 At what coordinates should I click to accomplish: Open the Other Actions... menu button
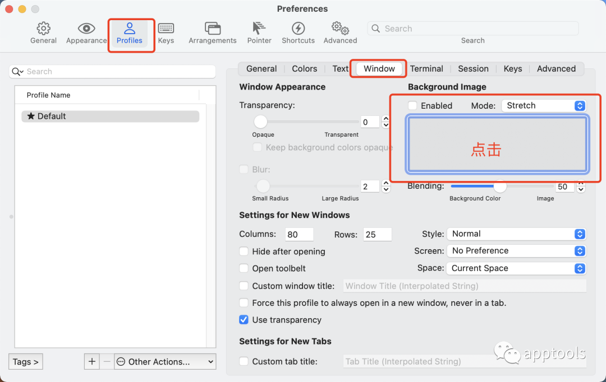click(x=165, y=362)
